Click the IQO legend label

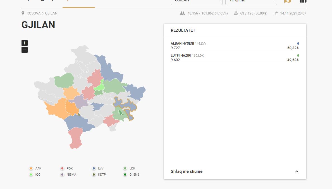pyautogui.click(x=38, y=175)
